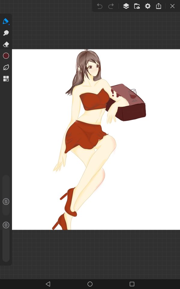
Task: Open the gallery folder icon
Action: 137,6
